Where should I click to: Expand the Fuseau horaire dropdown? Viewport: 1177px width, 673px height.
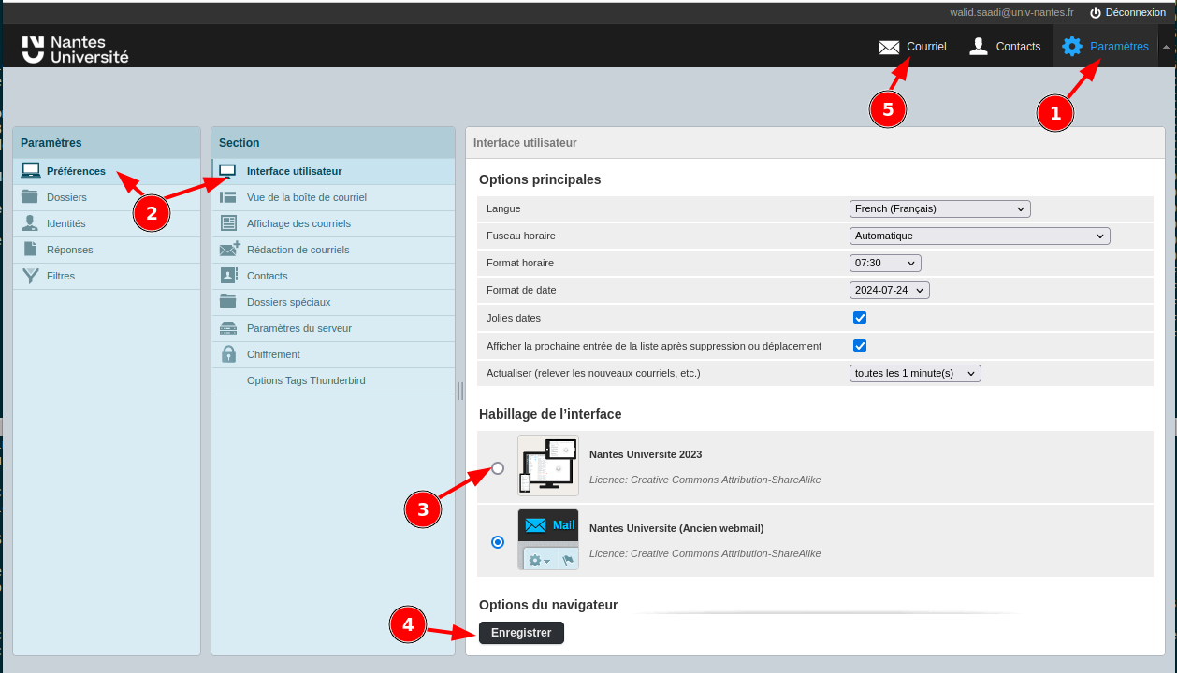(x=979, y=236)
